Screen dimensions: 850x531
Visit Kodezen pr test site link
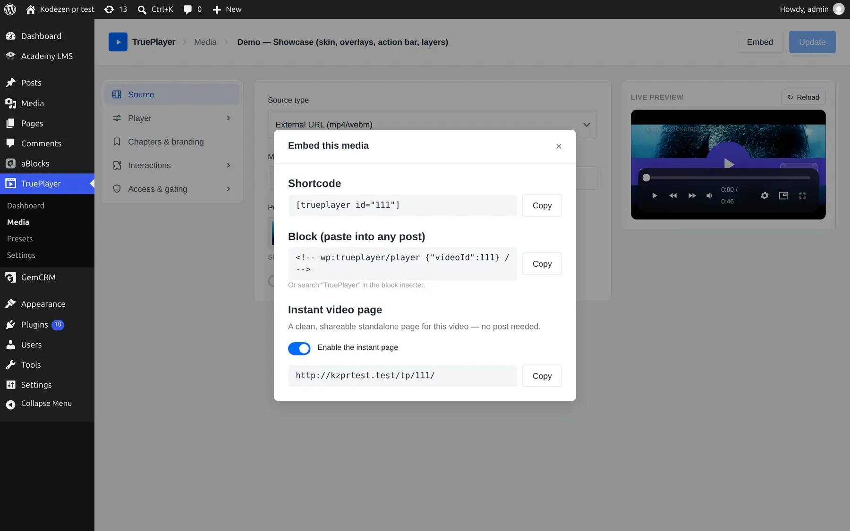click(60, 9)
